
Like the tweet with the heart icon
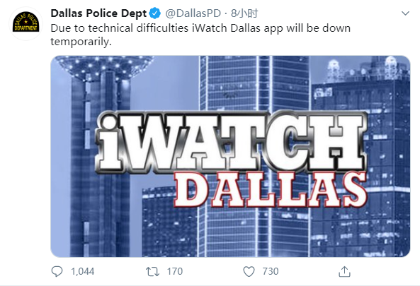(249, 272)
